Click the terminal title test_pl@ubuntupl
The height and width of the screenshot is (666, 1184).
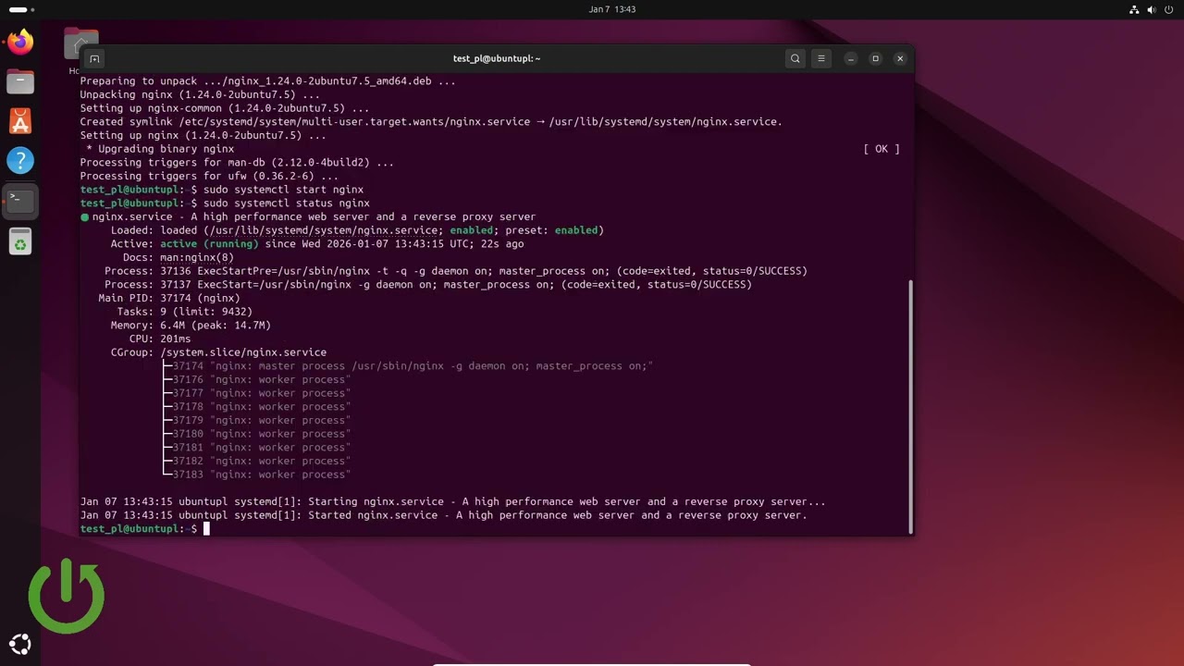click(x=497, y=58)
